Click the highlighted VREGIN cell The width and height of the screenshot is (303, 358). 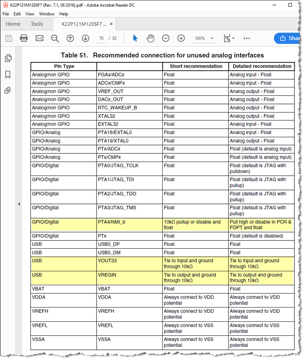130,278
